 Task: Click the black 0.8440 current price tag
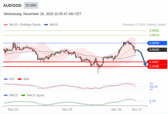[x=157, y=50]
